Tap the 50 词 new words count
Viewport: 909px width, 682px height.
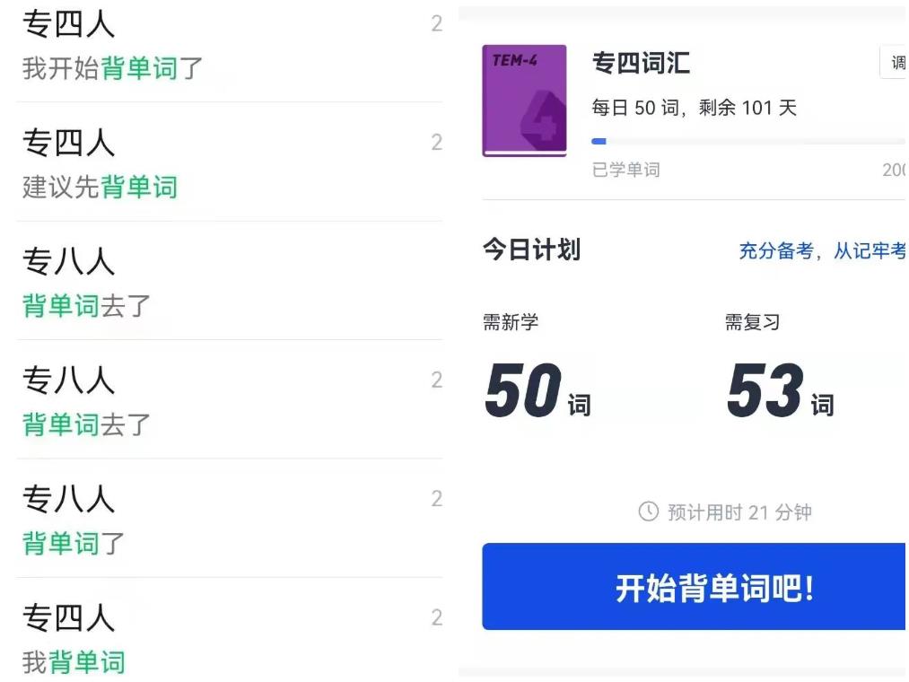pos(538,389)
